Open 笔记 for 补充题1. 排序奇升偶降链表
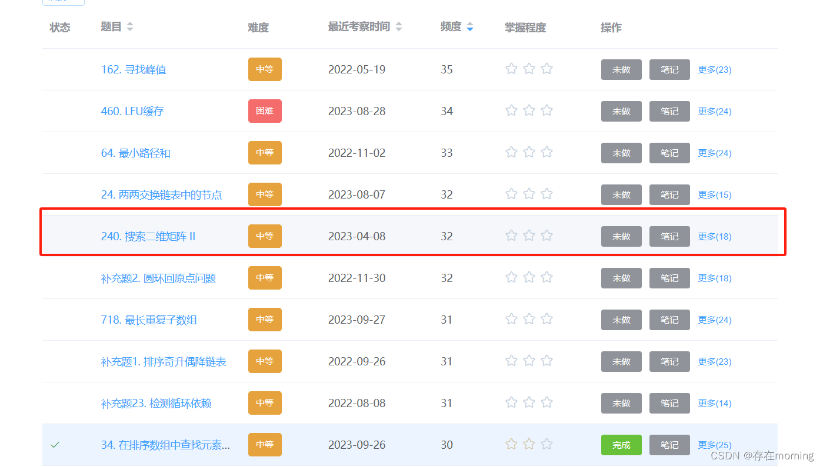Viewport: 823px width, 467px height. [x=669, y=361]
